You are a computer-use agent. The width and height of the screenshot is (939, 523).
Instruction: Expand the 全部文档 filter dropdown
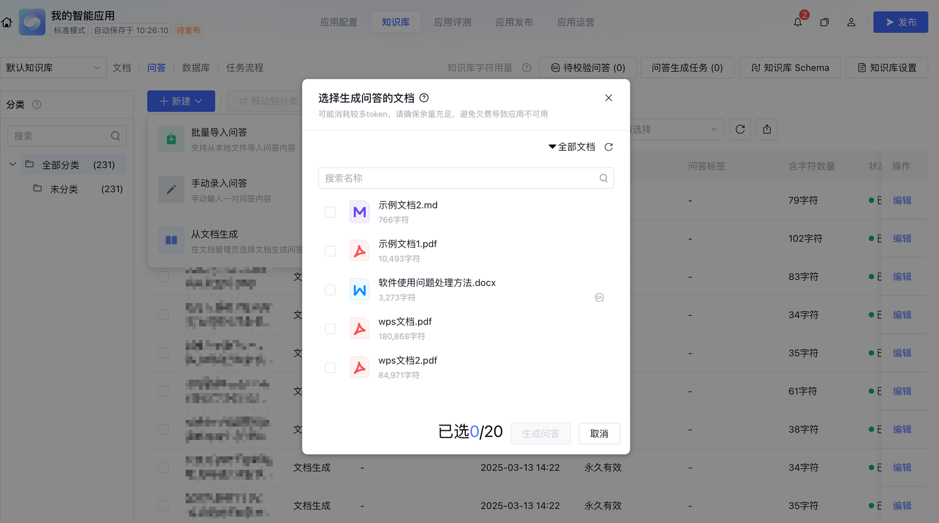coord(572,147)
